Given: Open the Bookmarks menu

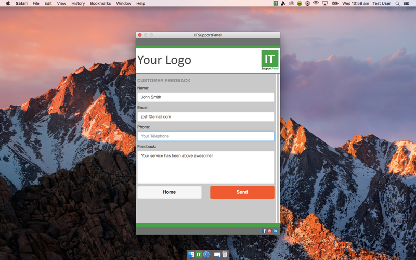Looking at the screenshot, I should [x=100, y=3].
